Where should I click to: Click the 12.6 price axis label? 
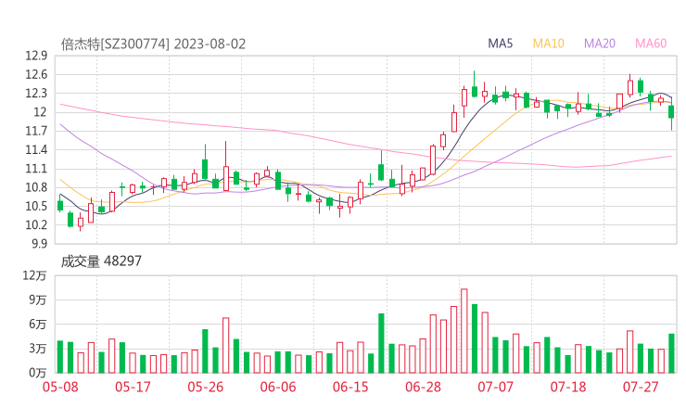point(36,74)
